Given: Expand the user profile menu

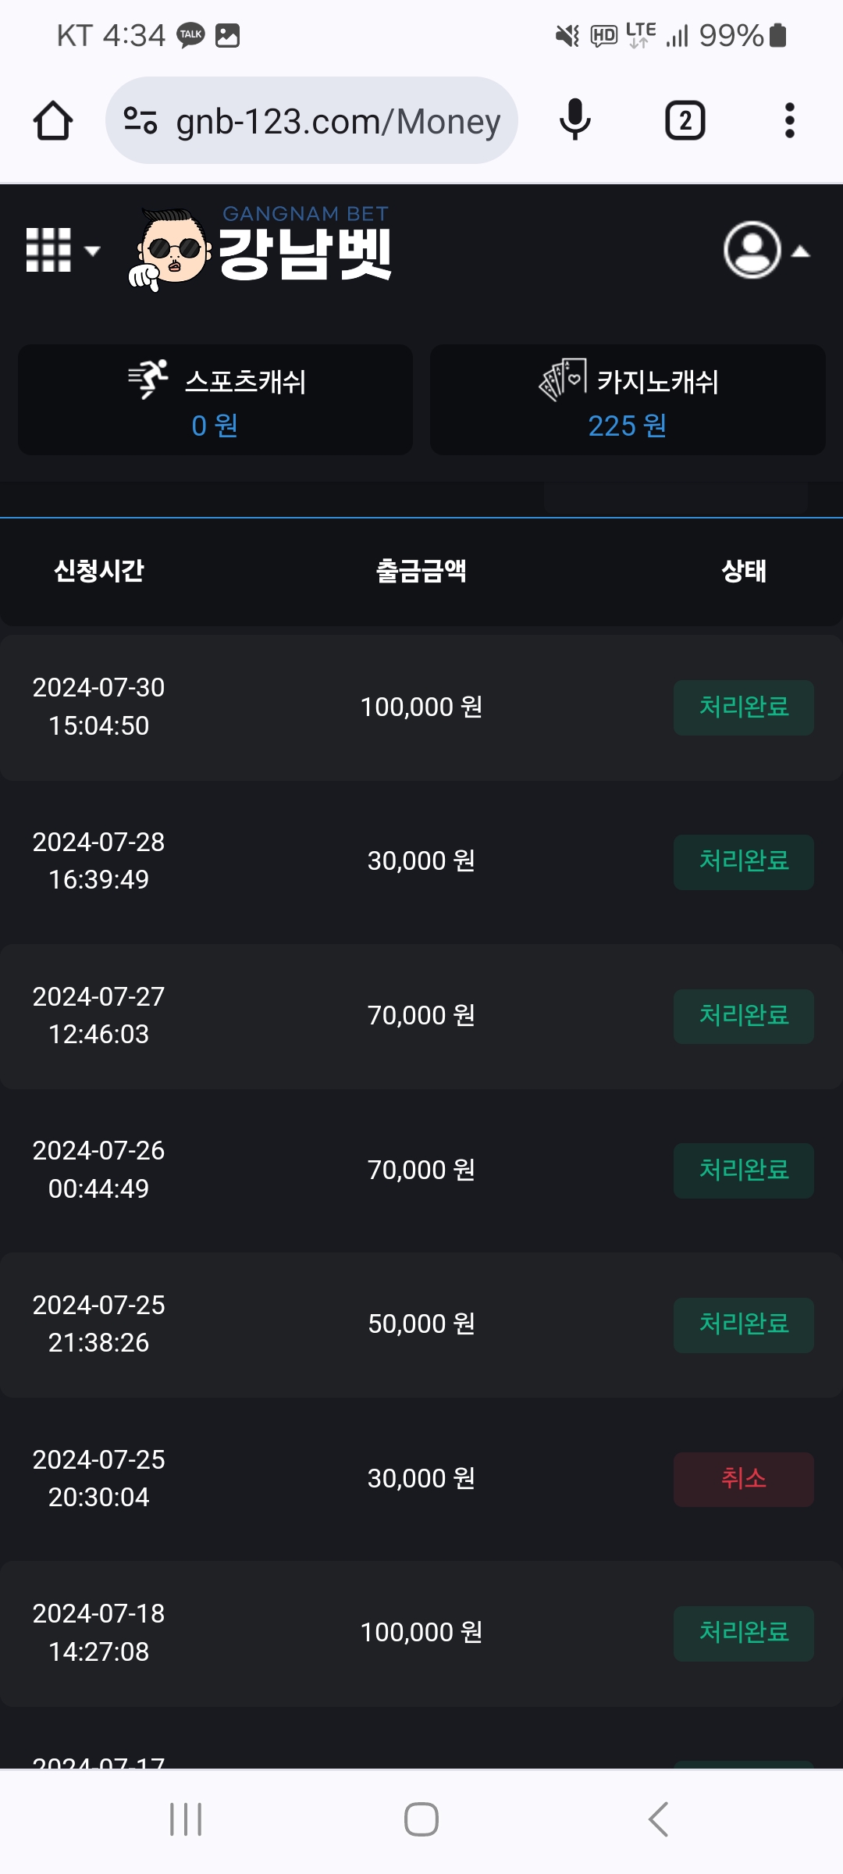Looking at the screenshot, I should (x=765, y=251).
